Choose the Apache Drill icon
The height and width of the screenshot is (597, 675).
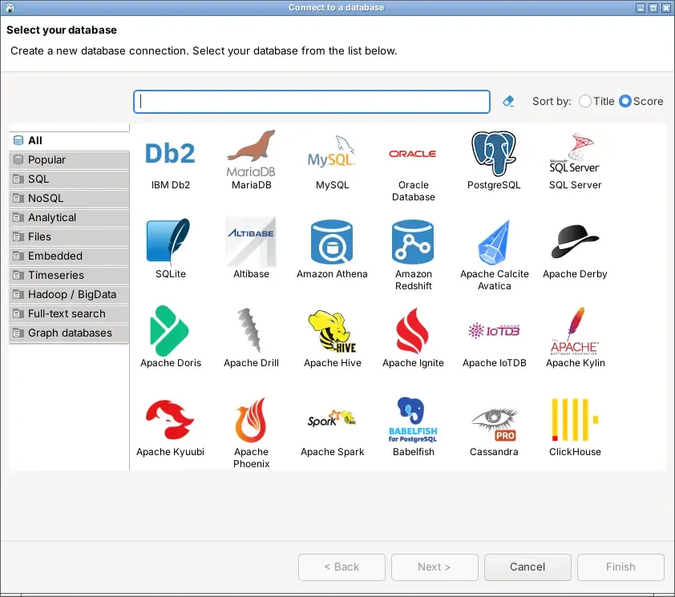(250, 331)
